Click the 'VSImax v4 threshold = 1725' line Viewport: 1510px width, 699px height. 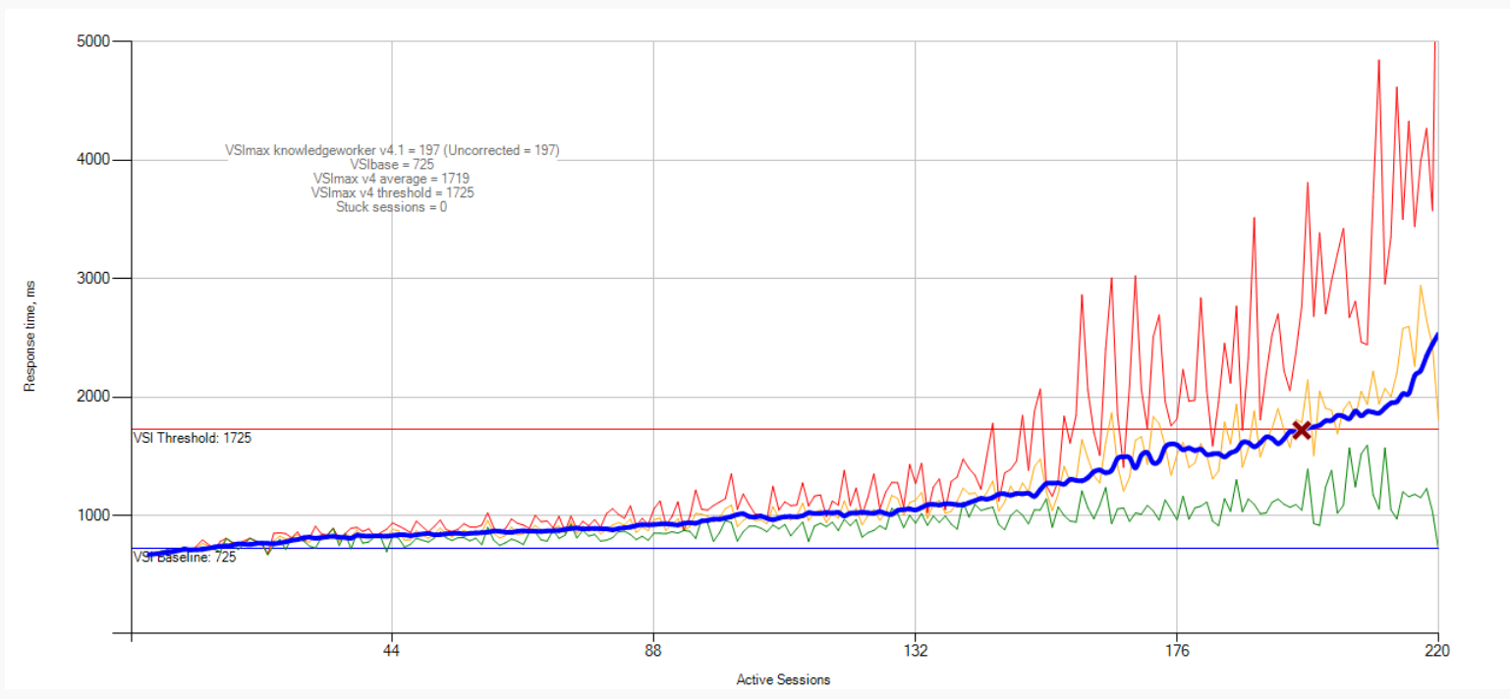(392, 193)
